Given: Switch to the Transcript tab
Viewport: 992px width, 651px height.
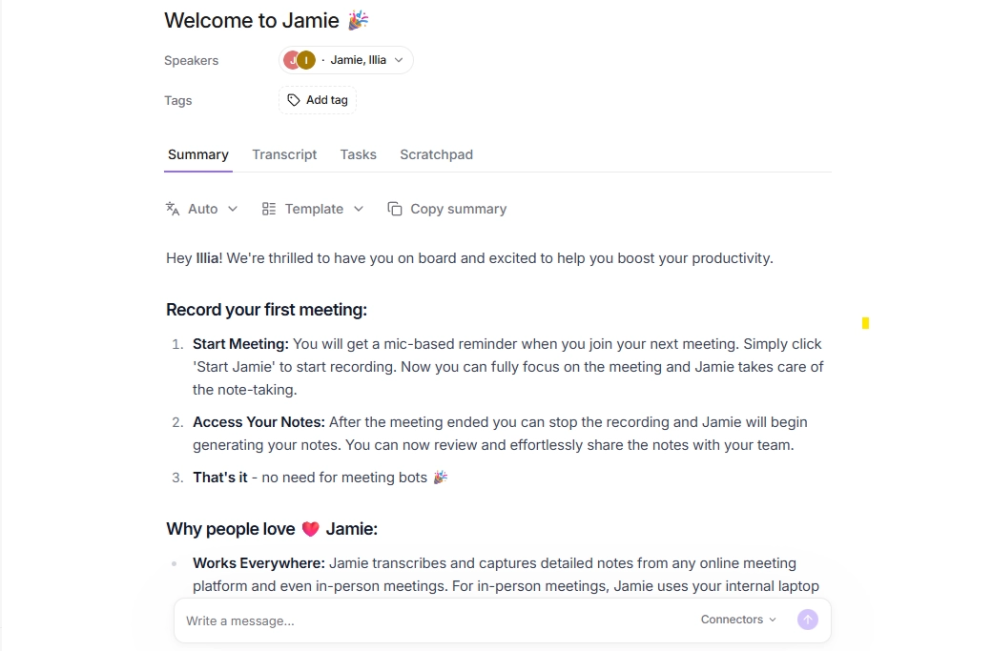Looking at the screenshot, I should [284, 154].
